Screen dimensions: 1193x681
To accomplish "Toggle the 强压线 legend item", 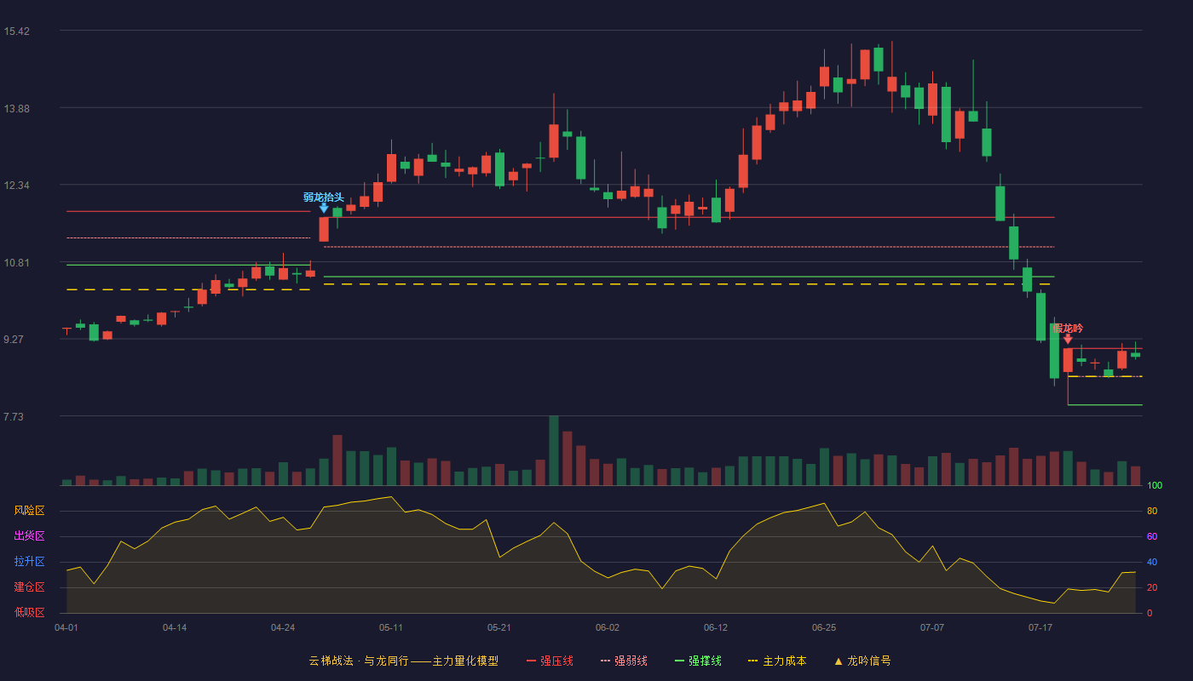I will tap(550, 661).
